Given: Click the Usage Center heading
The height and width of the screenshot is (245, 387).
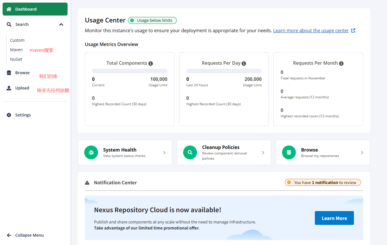Looking at the screenshot, I should pyautogui.click(x=105, y=20).
